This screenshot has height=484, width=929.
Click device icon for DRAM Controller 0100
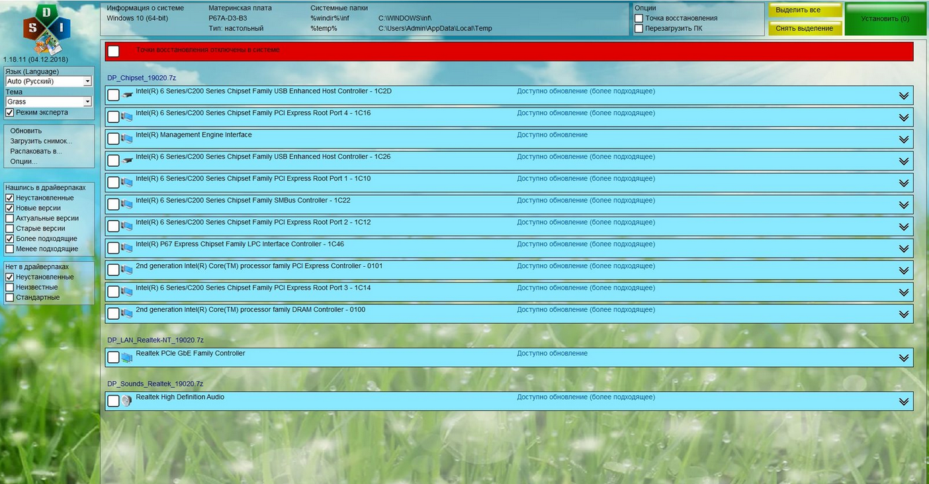click(127, 314)
